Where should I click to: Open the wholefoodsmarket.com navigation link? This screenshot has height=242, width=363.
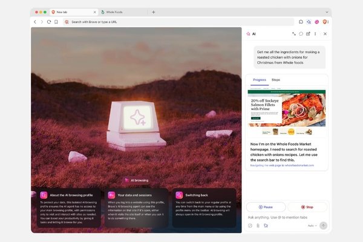click(282, 165)
